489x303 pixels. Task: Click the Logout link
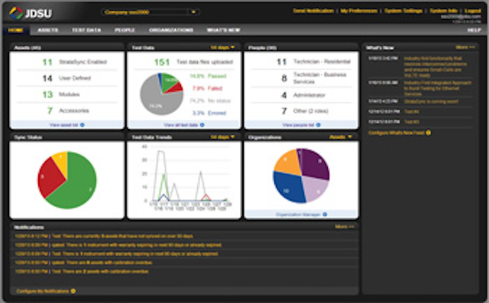click(472, 11)
